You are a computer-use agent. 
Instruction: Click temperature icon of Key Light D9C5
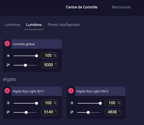pos(72,112)
